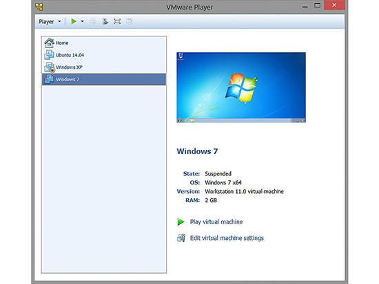The height and width of the screenshot is (284, 379).
Task: Click the Windows 7 heading
Action: 197,151
